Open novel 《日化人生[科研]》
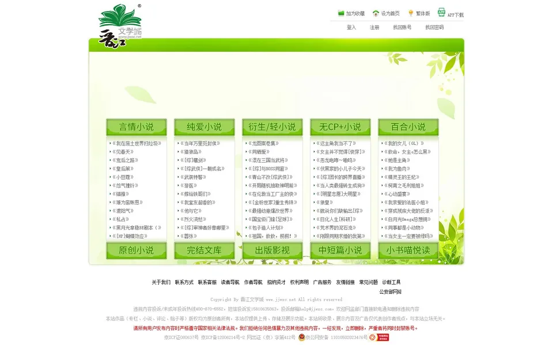 pos(336,219)
